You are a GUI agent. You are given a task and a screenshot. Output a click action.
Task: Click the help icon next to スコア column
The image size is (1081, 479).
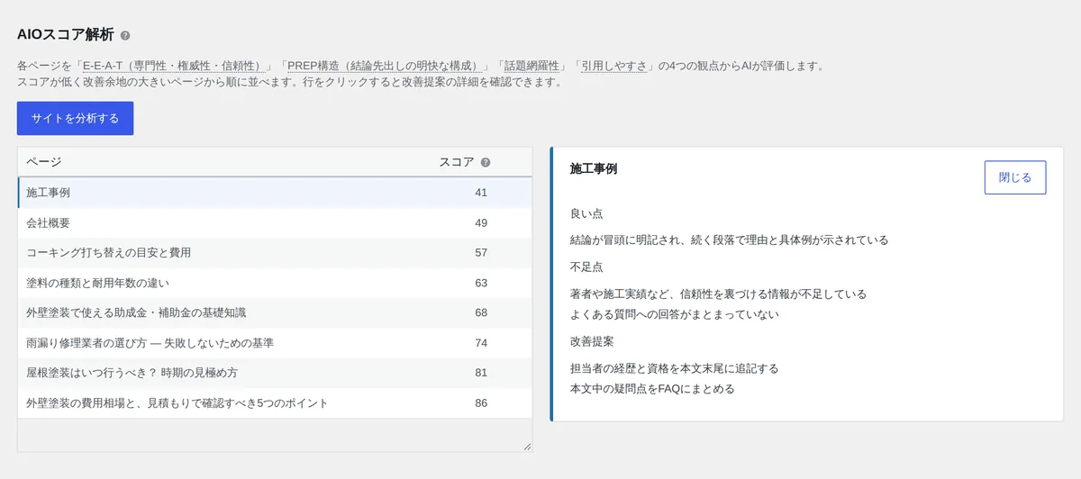coord(486,163)
